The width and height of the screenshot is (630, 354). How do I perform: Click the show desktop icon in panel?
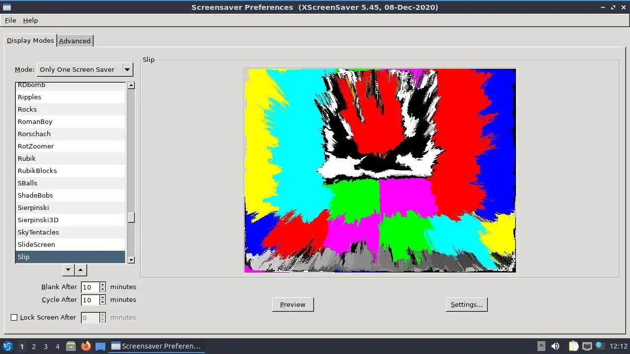pos(100,346)
